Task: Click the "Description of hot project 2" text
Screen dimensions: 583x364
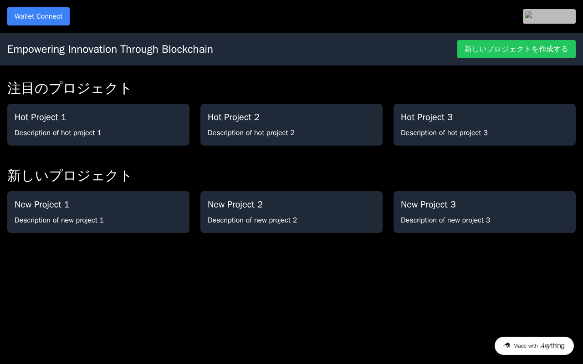Action: [251, 133]
